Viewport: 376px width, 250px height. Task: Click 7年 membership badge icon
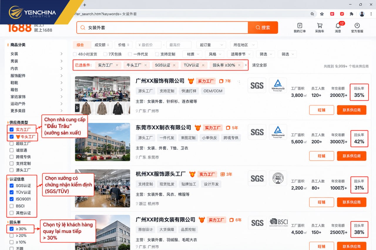(221, 81)
